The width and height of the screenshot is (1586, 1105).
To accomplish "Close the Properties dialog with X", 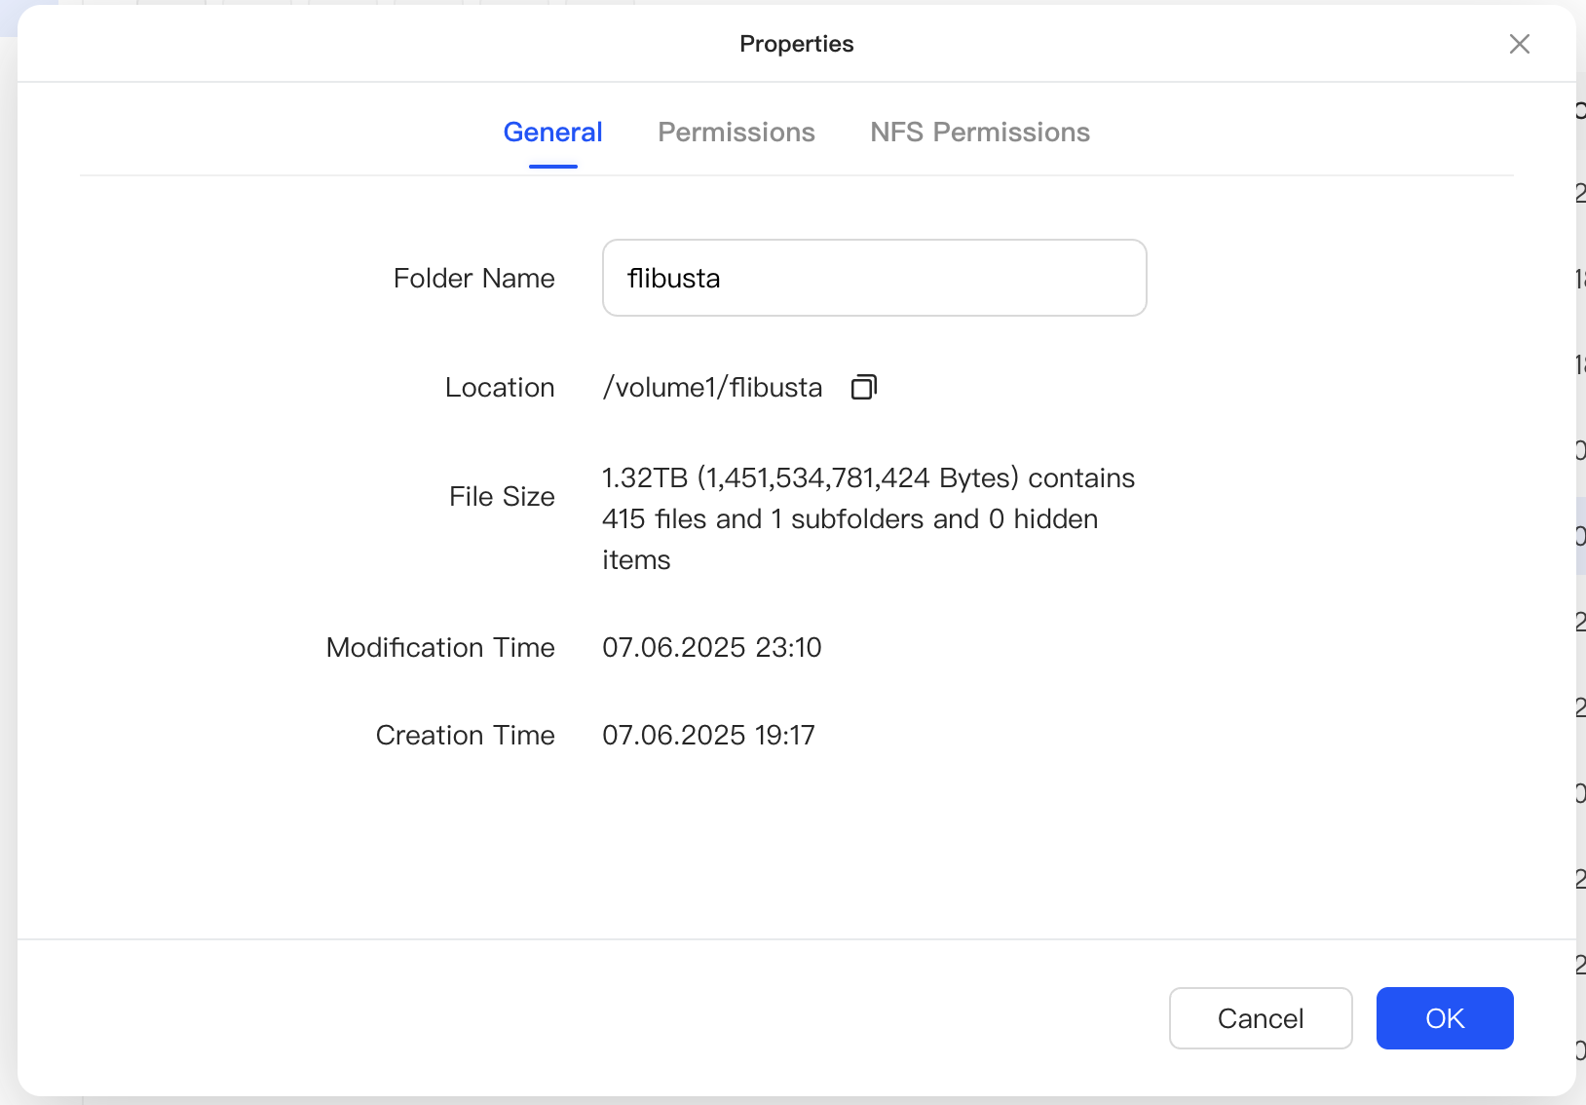I will (x=1519, y=44).
